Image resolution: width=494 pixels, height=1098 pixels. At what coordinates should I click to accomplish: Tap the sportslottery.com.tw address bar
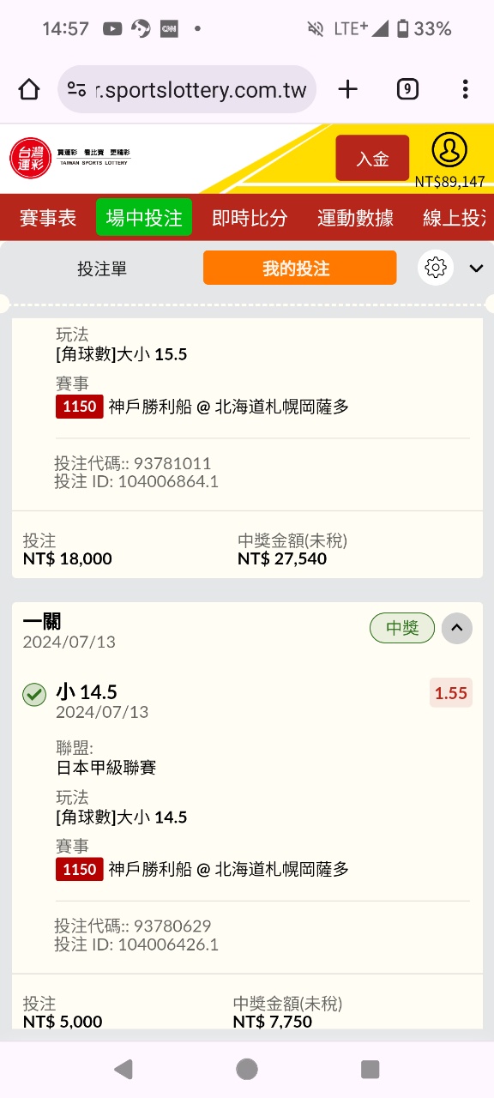click(x=187, y=89)
